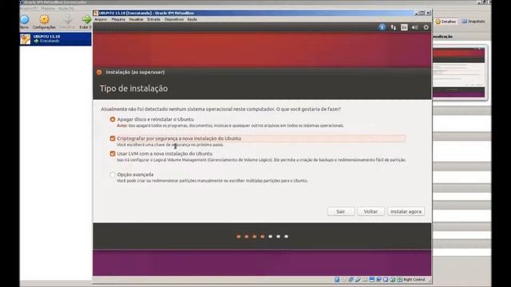Switch to Detalhes view in VirtualBox Manager
Image resolution: width=511 pixels, height=287 pixels.
pyautogui.click(x=446, y=22)
